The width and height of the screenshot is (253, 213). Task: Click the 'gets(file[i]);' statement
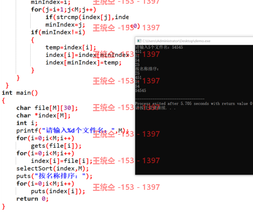[x=56, y=146]
